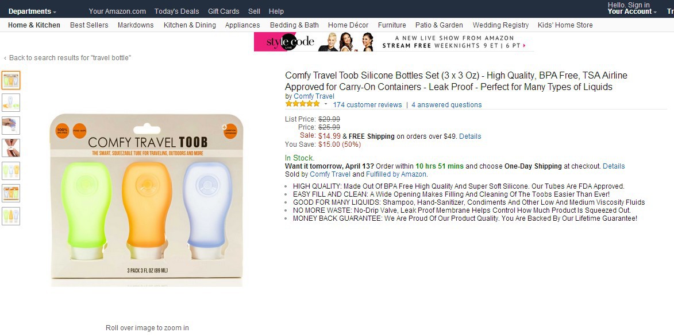Open the Kitchen & Dining category tab
Viewport: 674px width, 336px height.
(x=190, y=25)
